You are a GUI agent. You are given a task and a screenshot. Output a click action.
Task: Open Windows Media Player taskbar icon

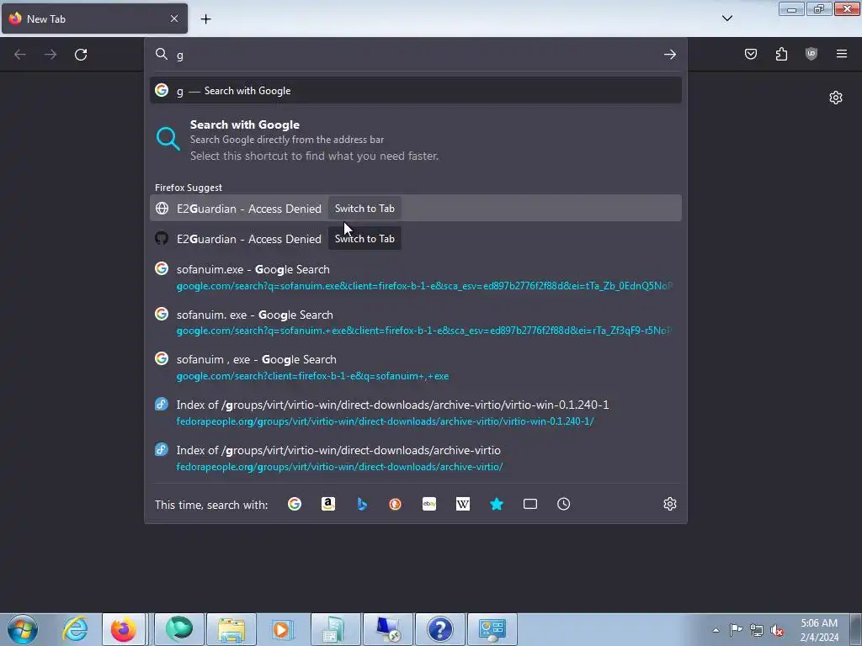coord(284,629)
